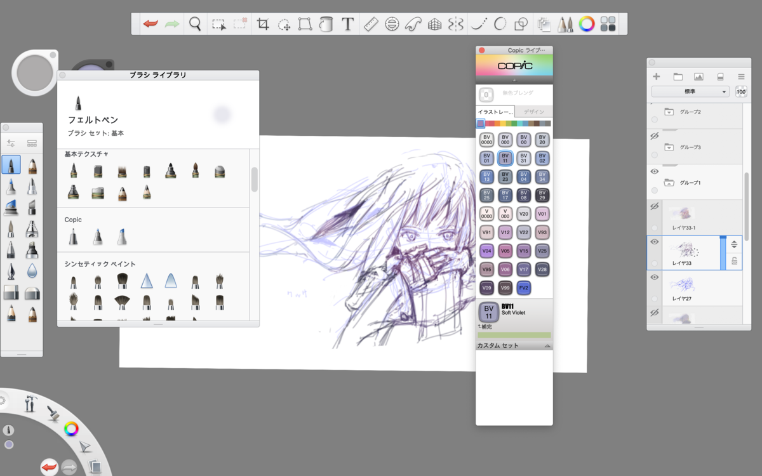Create a new layer group folder
Image resolution: width=762 pixels, height=476 pixels.
pyautogui.click(x=678, y=76)
